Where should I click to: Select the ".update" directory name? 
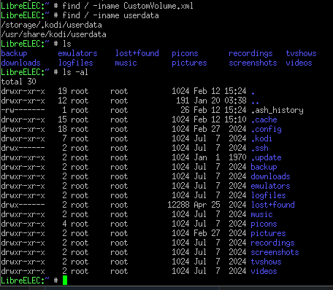pos(267,157)
